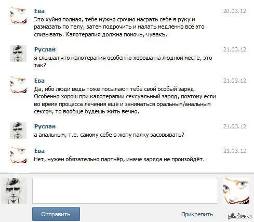This screenshot has height=222, width=254.
Task: Click the Ева name above 'Да, ибо люди'
Action: click(x=39, y=81)
